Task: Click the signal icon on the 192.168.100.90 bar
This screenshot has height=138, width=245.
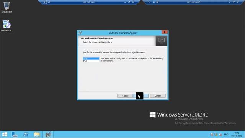Action: coord(157,2)
